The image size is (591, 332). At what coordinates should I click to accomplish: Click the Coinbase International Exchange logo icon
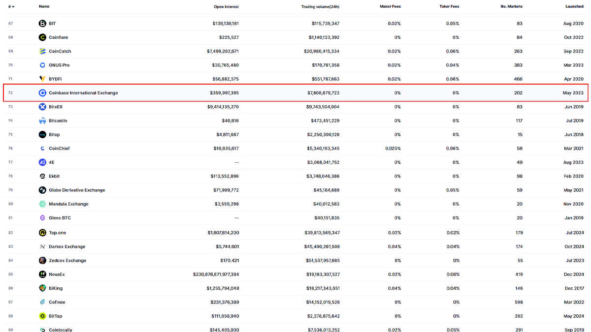coord(42,93)
